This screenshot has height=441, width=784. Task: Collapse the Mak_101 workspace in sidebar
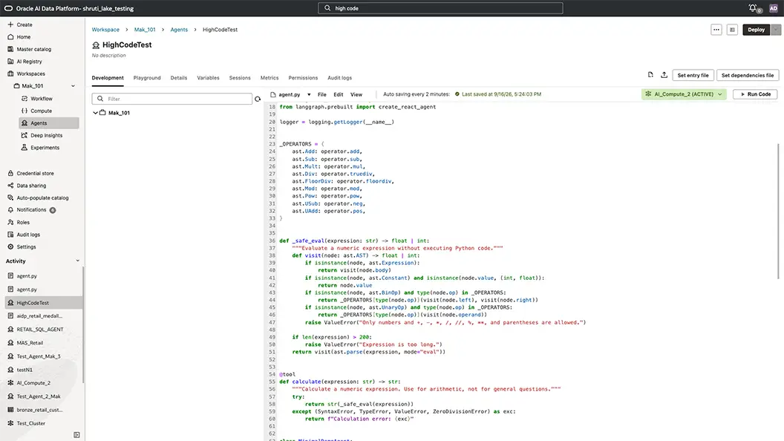(73, 86)
